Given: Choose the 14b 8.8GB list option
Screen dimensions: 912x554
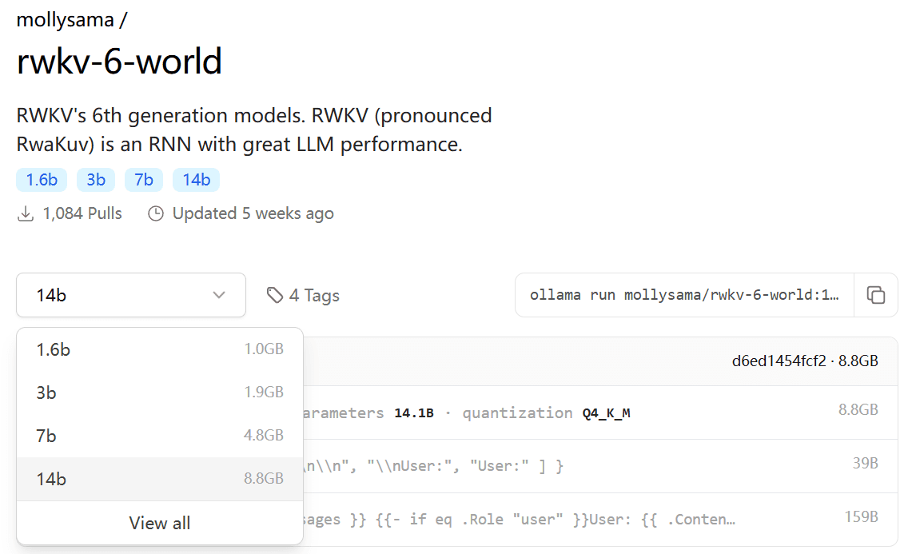Looking at the screenshot, I should point(160,479).
